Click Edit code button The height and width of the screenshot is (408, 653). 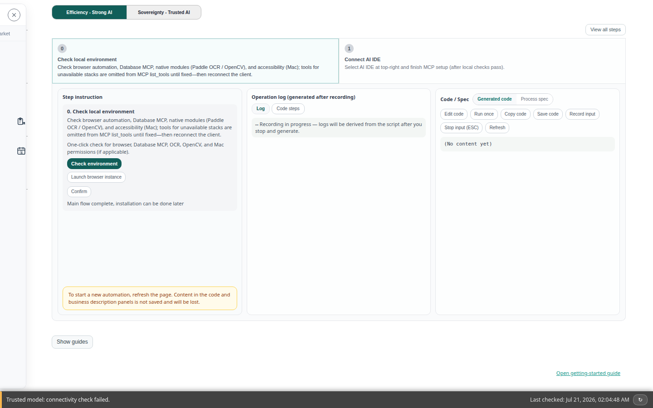click(454, 114)
